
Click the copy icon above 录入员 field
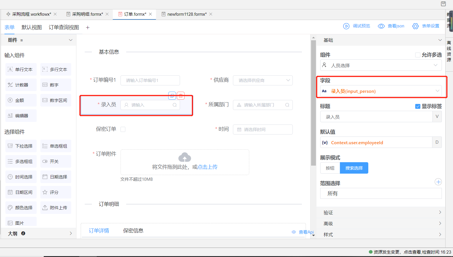[172, 96]
